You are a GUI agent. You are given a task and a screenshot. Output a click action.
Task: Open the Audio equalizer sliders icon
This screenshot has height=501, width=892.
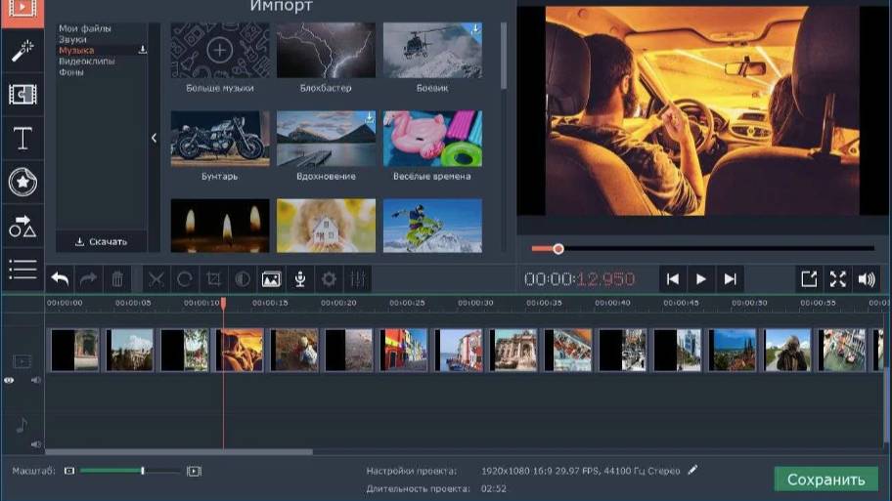click(358, 279)
